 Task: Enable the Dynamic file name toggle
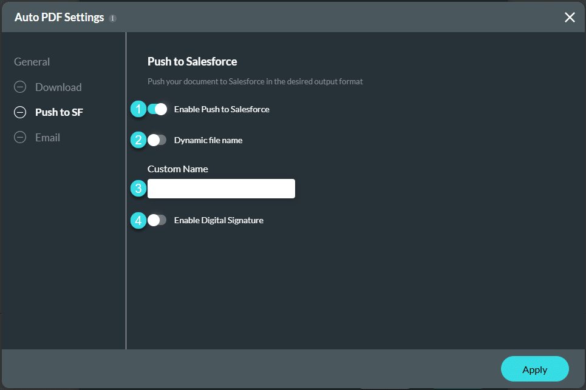[157, 140]
